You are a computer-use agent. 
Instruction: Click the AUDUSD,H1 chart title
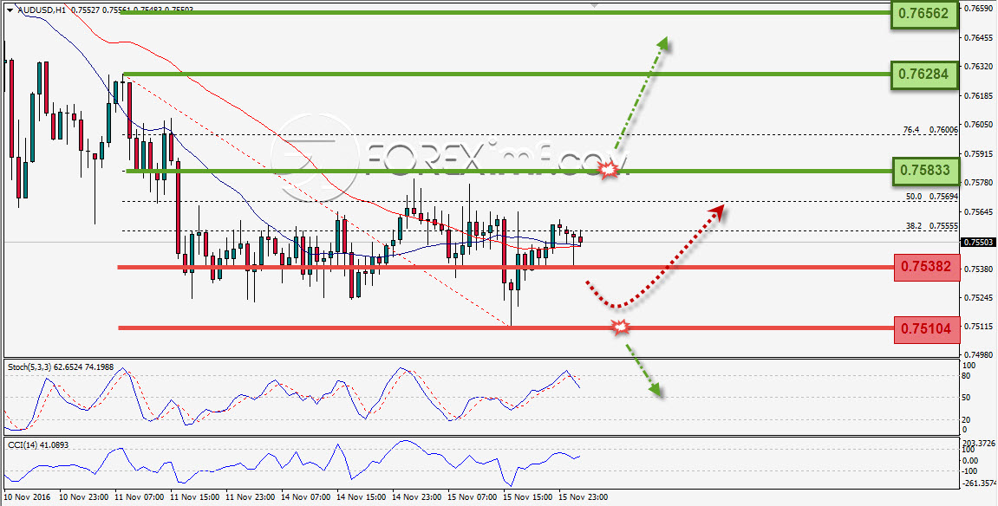(41, 10)
